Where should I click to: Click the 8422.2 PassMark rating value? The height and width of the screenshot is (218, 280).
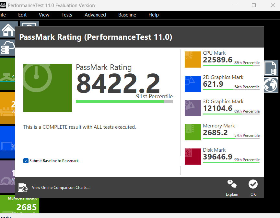coord(118,83)
